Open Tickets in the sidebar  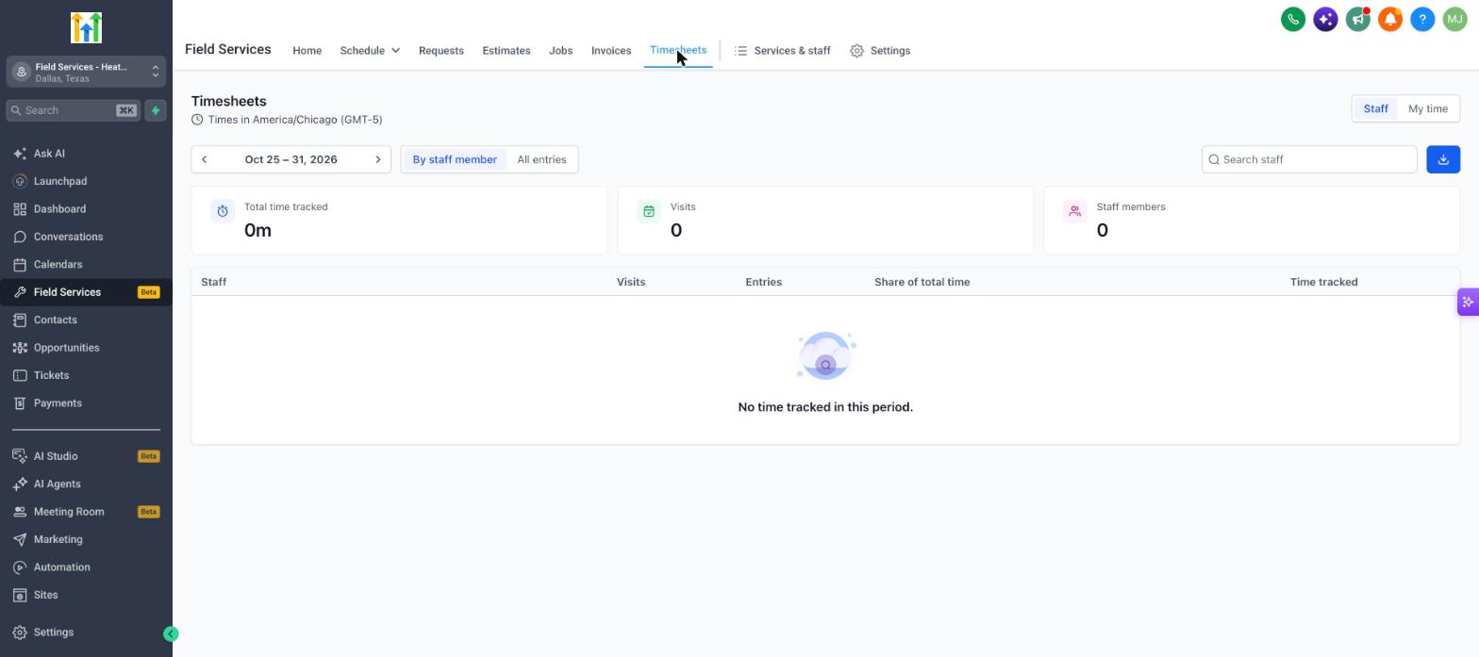point(86,375)
